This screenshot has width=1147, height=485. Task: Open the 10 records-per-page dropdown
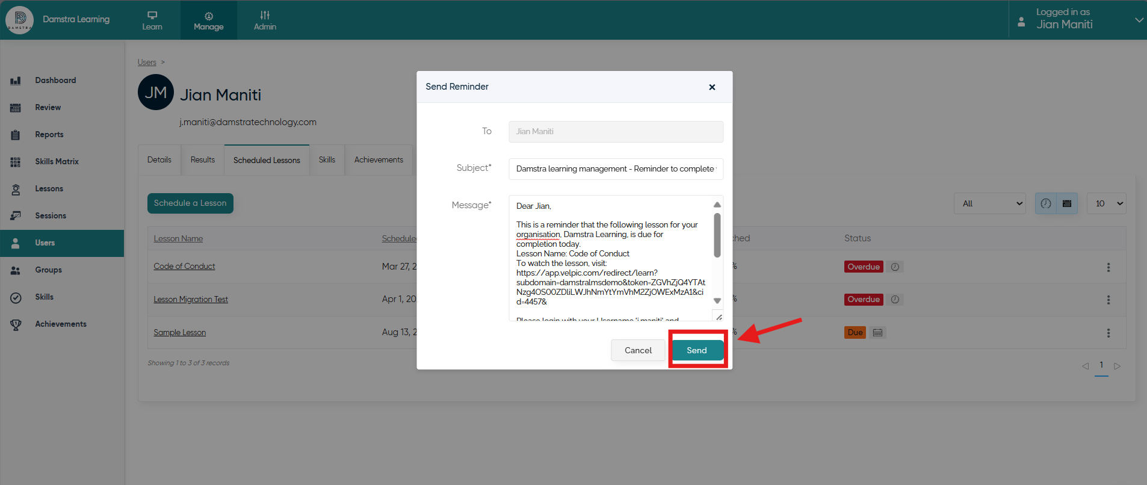click(x=1107, y=203)
